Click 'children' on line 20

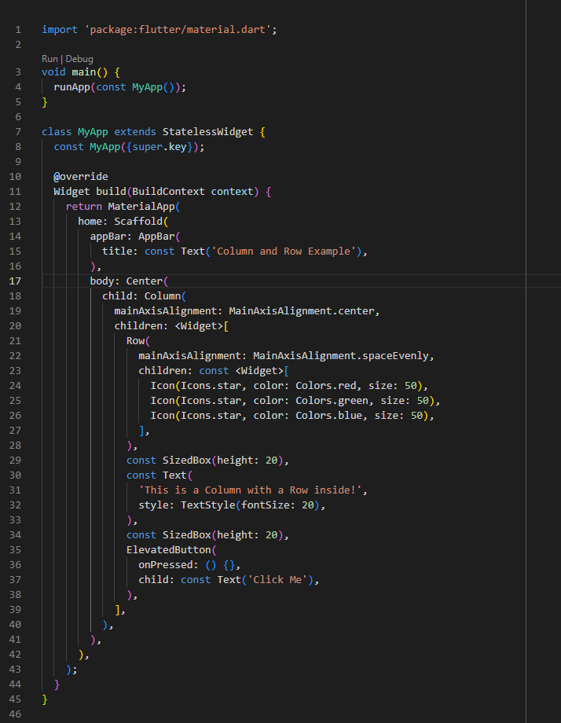[x=138, y=325]
